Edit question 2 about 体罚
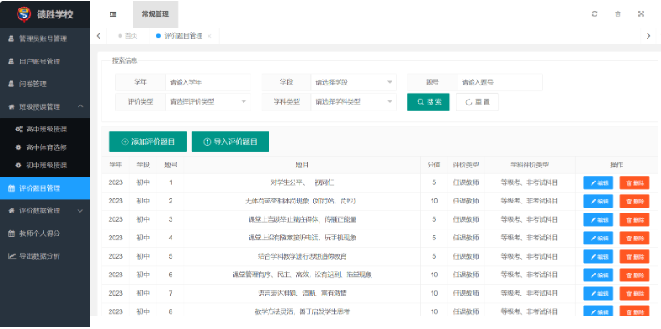The image size is (661, 329). [598, 201]
